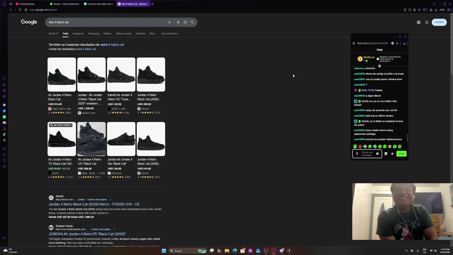This screenshot has height=255, width=453.
Task: Start voice search with the microphone icon
Action: (x=178, y=22)
